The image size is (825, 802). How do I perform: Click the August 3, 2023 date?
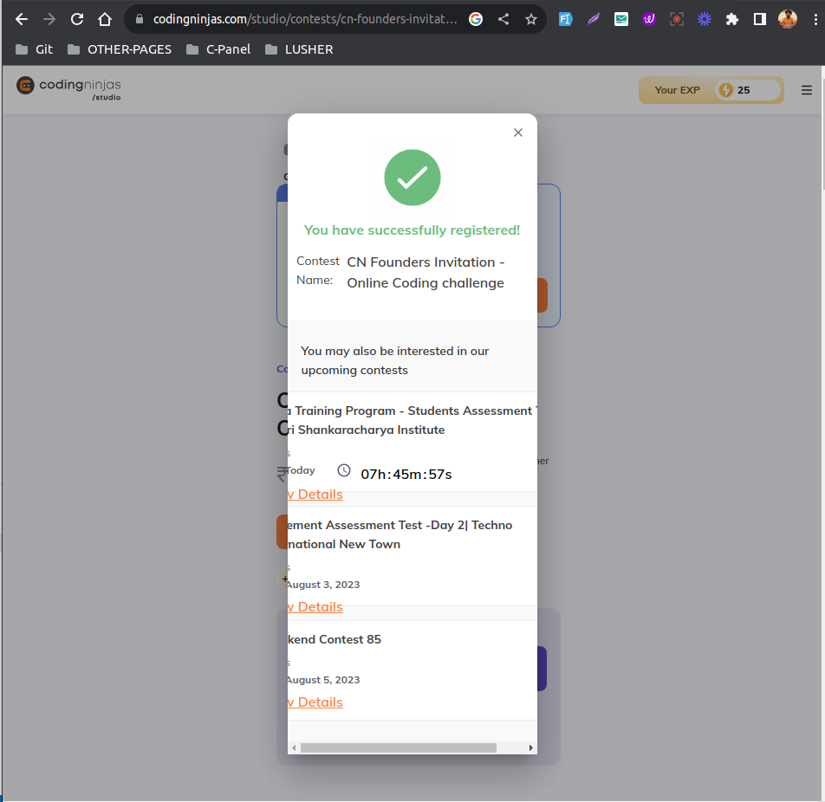[323, 585]
